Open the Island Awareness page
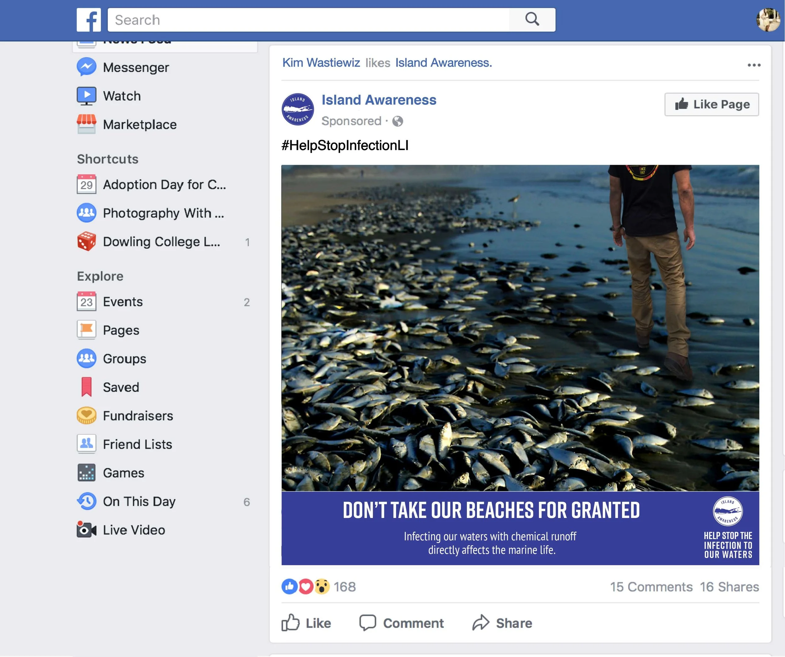 379,100
